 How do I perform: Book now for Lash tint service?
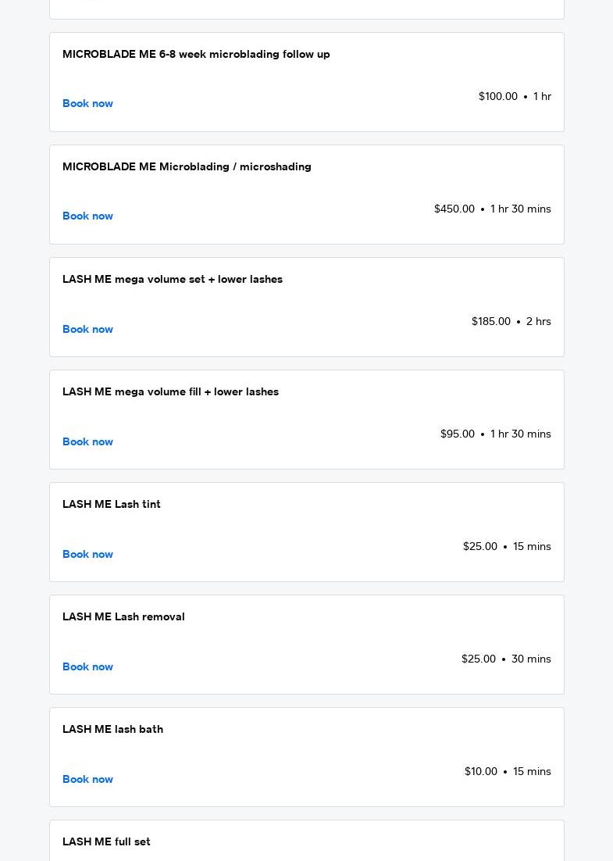coord(87,554)
